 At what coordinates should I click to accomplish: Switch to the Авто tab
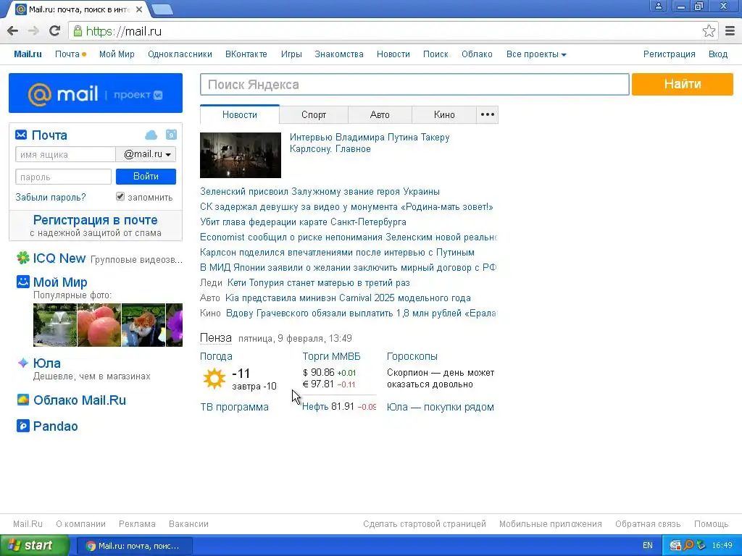(x=380, y=114)
